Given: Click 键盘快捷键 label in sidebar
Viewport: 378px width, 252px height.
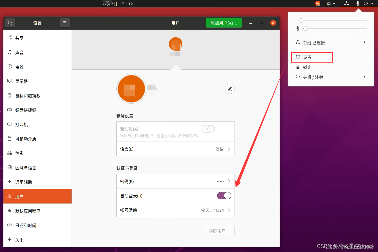Looking at the screenshot, I should (26, 110).
